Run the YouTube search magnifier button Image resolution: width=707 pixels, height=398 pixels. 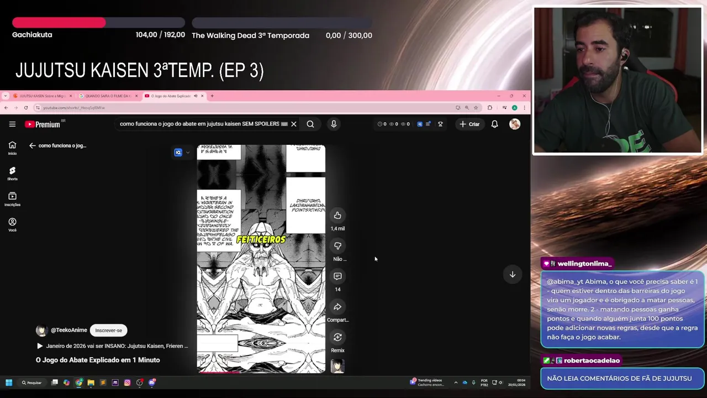[x=310, y=124]
